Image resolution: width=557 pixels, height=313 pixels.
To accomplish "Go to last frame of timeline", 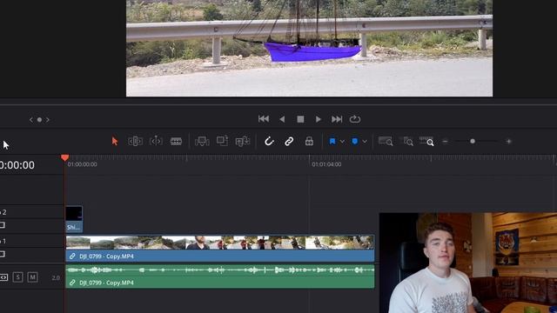I will point(337,119).
